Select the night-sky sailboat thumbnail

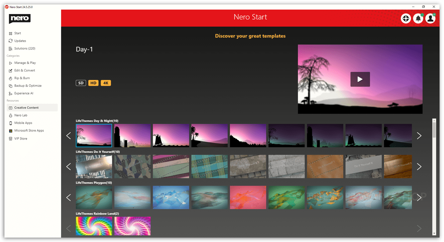click(x=363, y=136)
